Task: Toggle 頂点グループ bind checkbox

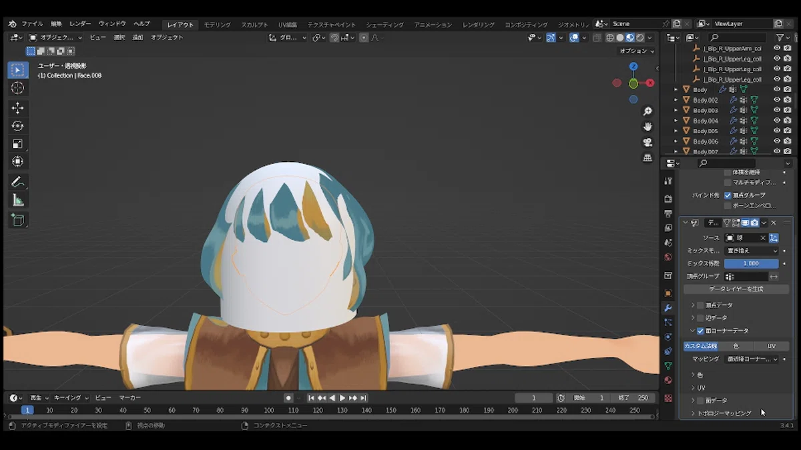Action: pos(728,195)
